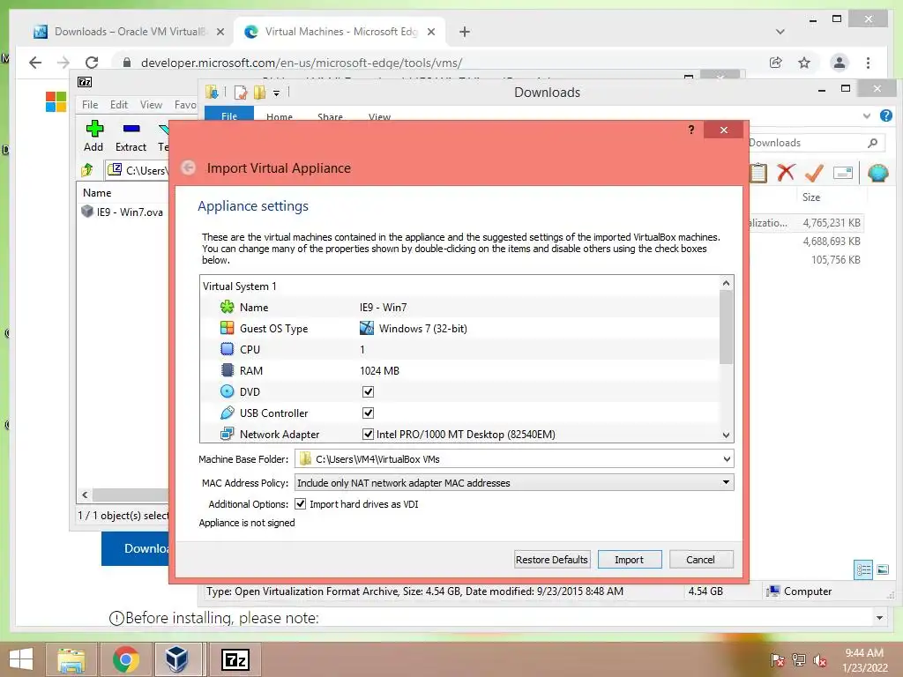Switch to details view icon in Explorer
Viewport: 903px width, 677px height.
pos(863,570)
